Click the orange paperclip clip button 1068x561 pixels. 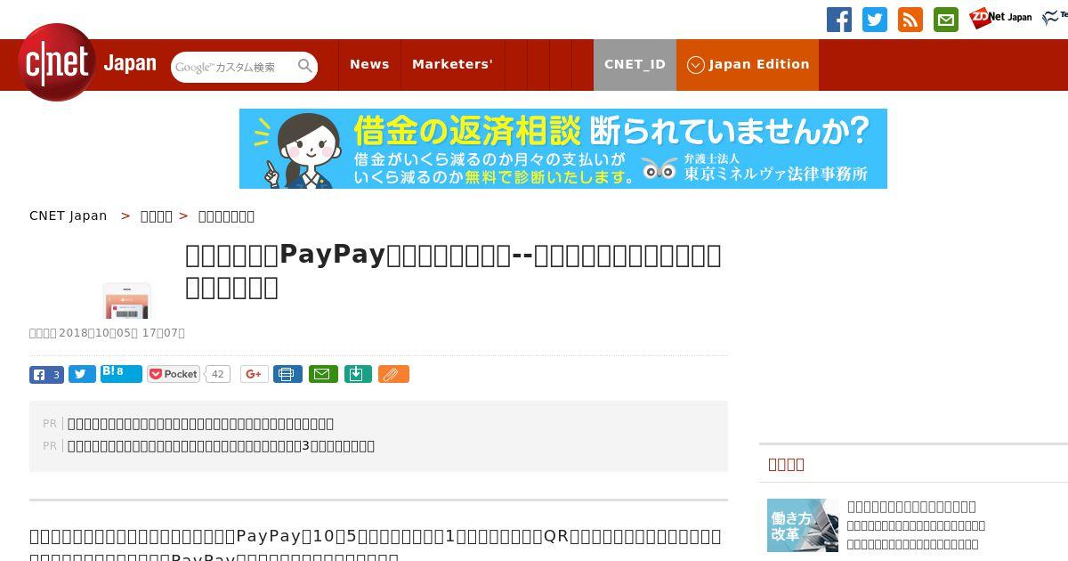pyautogui.click(x=393, y=374)
